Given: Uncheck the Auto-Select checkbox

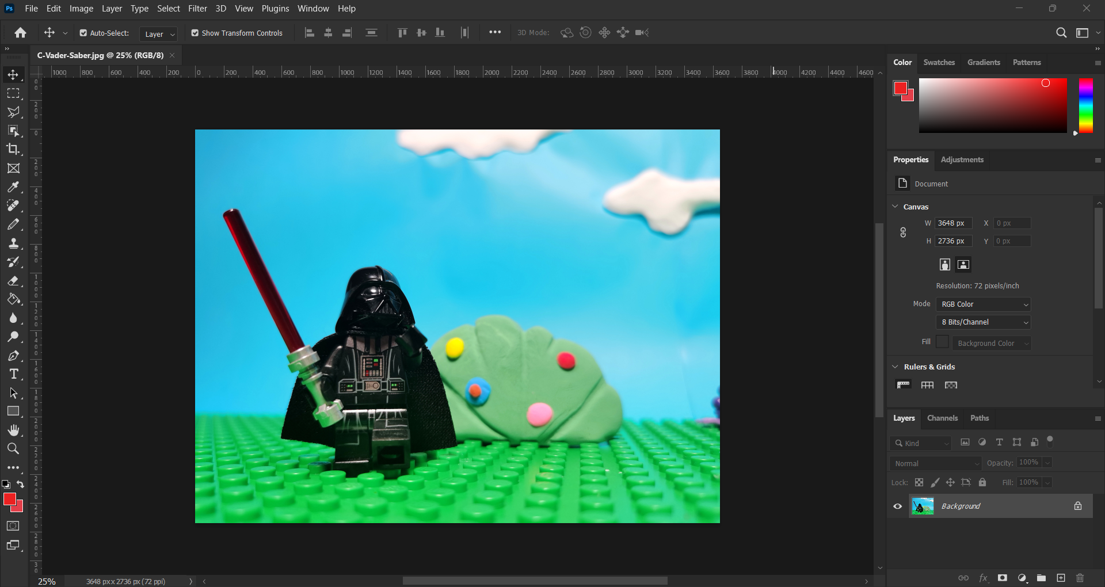Looking at the screenshot, I should click(83, 33).
